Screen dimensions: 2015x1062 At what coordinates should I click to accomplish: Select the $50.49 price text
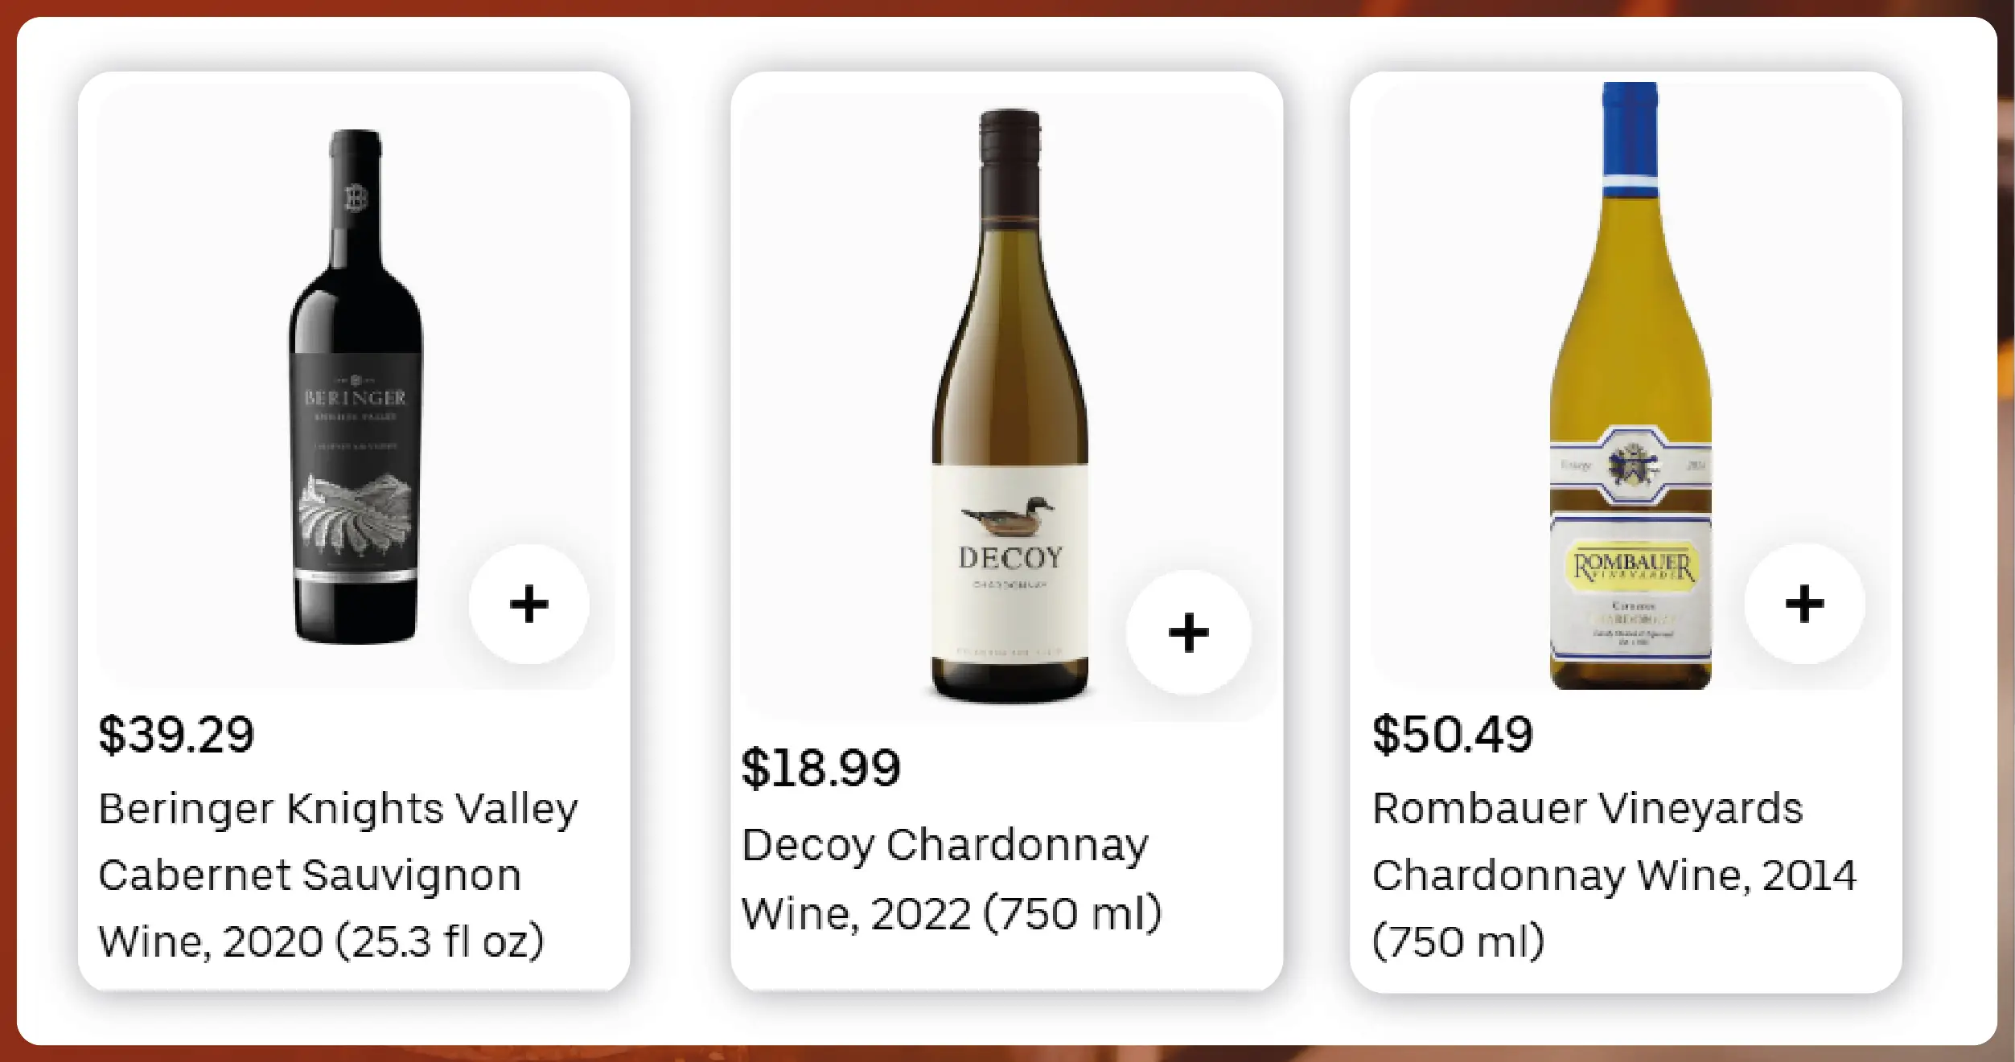pyautogui.click(x=1452, y=734)
